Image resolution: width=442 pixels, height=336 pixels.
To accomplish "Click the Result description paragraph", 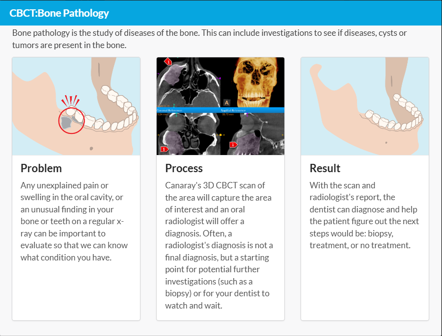I will click(364, 215).
